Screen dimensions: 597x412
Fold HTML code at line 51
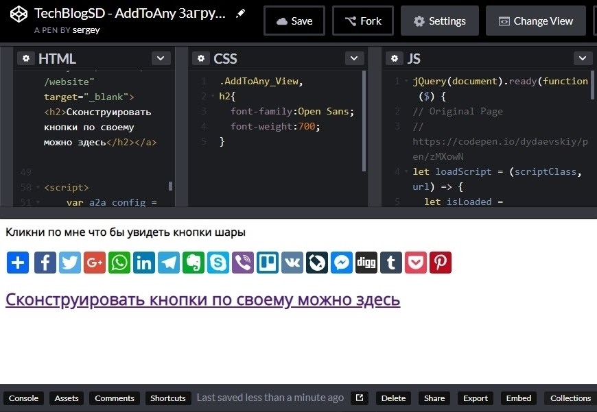[38, 202]
